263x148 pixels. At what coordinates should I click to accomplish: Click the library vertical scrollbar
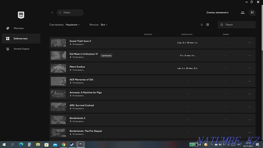coord(262,28)
